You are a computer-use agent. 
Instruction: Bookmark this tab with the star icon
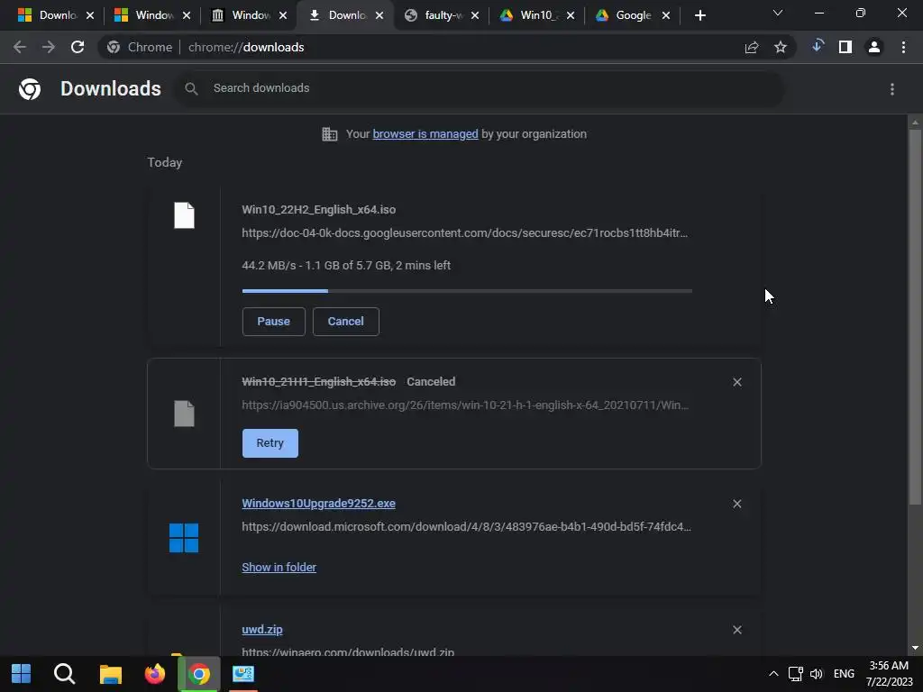coord(781,47)
